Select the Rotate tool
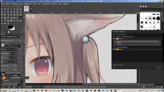164x92 pixels. click(5, 15)
